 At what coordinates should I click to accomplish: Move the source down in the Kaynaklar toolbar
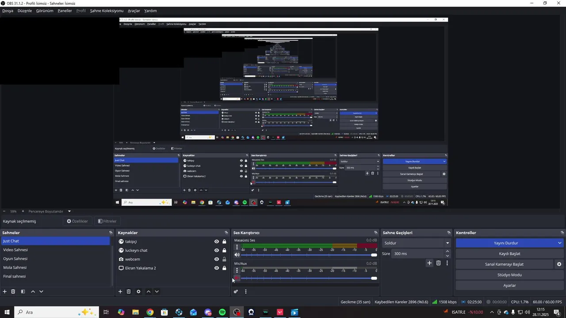tap(157, 291)
